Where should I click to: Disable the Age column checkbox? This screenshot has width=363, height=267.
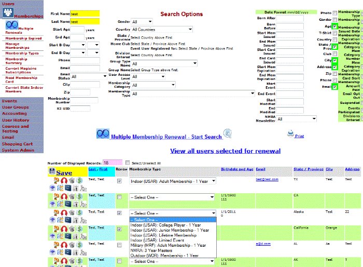click(x=335, y=26)
